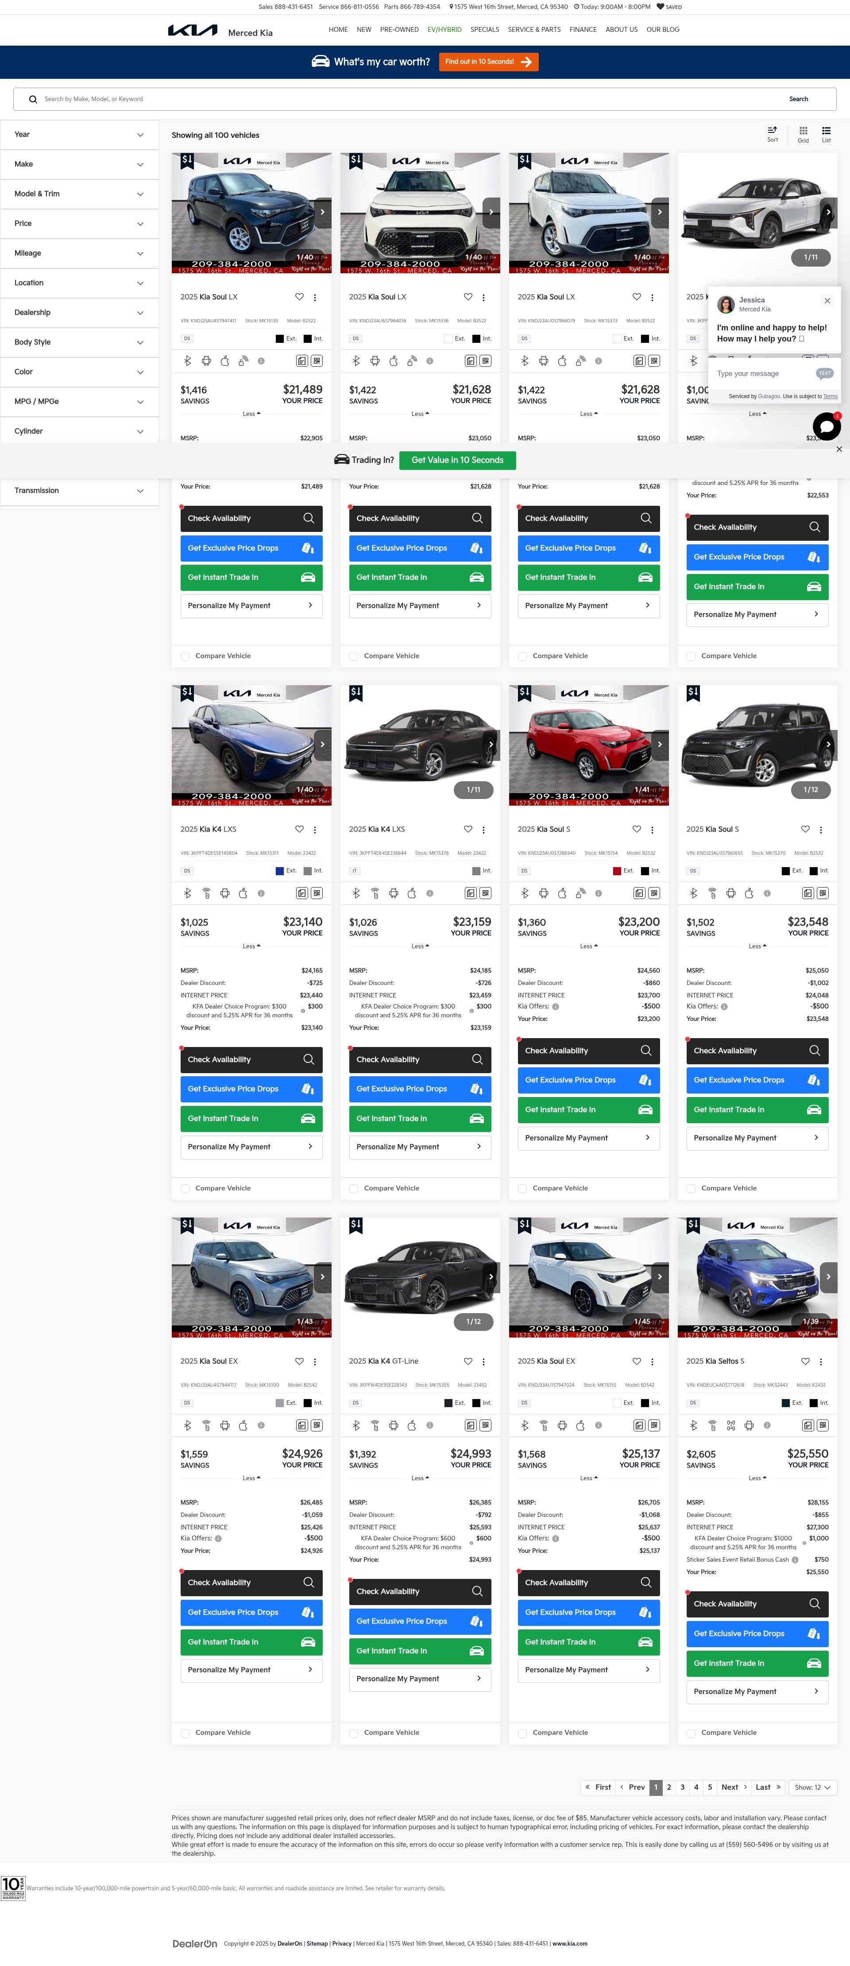Check Compare Vehicle on $23,159 Kia K4 LXS
The image size is (850, 1966).
click(354, 1188)
